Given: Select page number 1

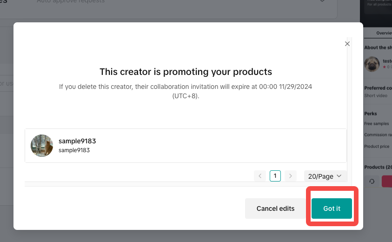Looking at the screenshot, I should [275, 176].
